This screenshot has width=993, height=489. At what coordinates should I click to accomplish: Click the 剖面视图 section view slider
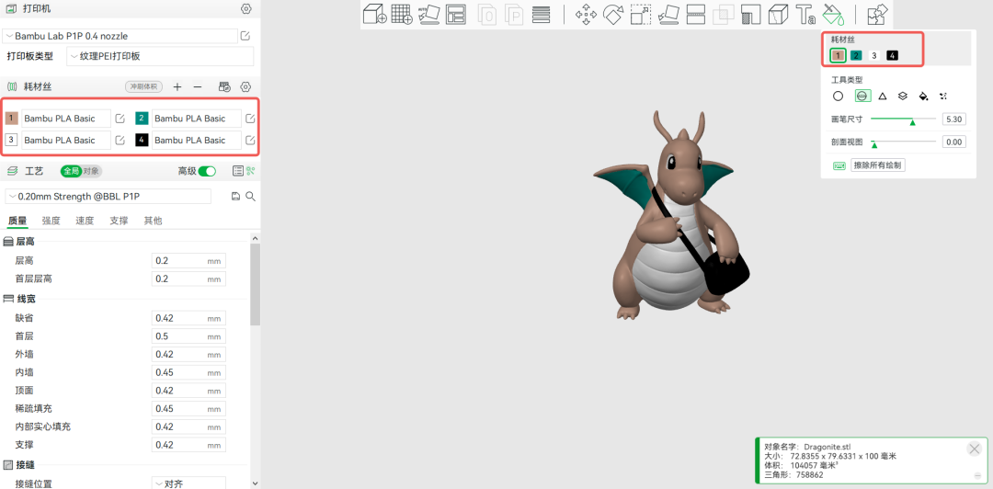coord(903,142)
